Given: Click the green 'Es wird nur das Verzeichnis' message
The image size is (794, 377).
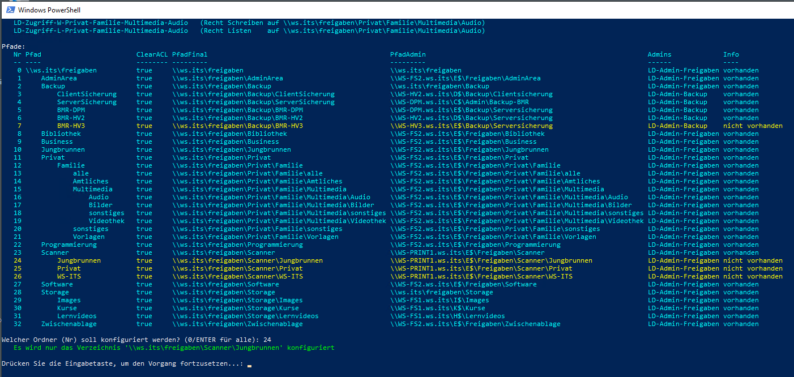Looking at the screenshot, I should point(174,348).
